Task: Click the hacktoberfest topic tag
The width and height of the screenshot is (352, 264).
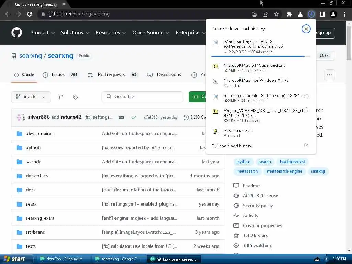Action: tap(293, 162)
